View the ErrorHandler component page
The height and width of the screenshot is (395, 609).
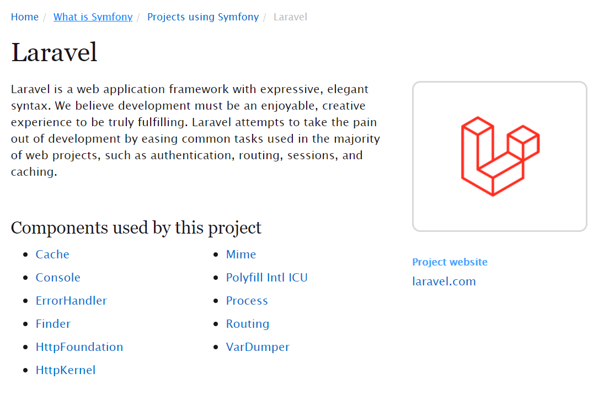pos(71,301)
